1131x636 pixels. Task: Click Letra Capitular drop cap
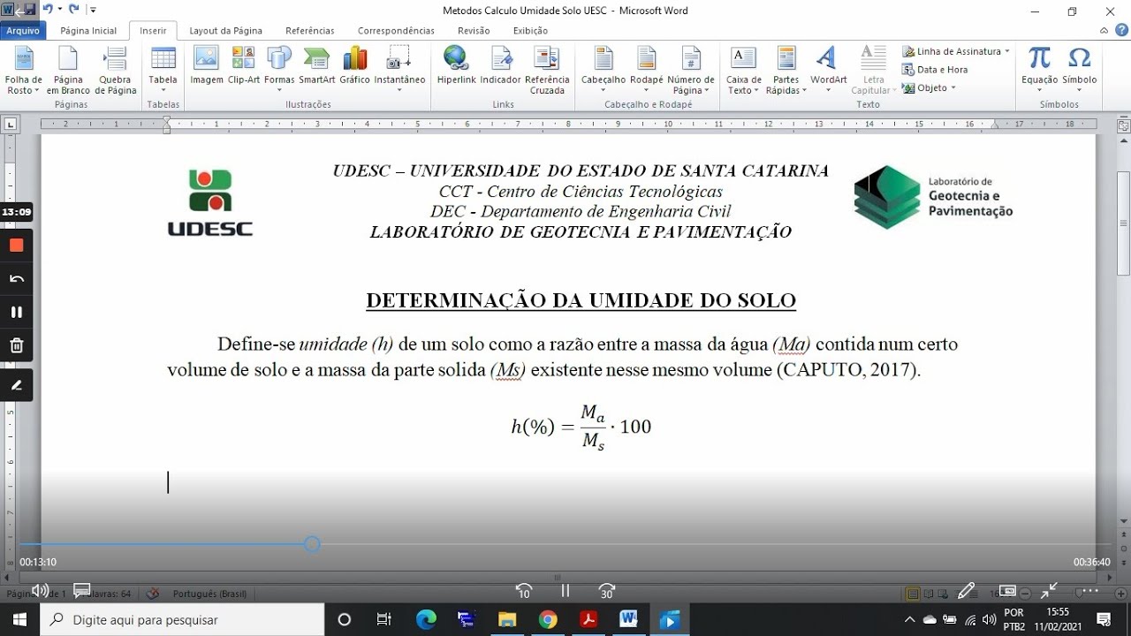[873, 71]
